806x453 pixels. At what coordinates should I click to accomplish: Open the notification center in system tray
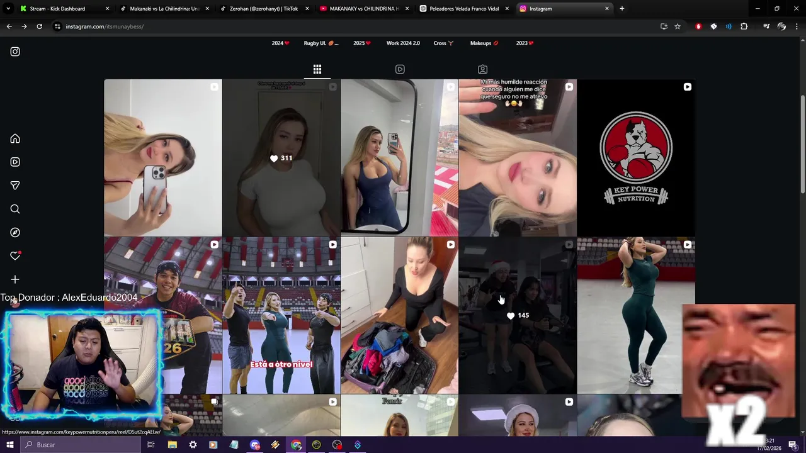[x=793, y=445]
